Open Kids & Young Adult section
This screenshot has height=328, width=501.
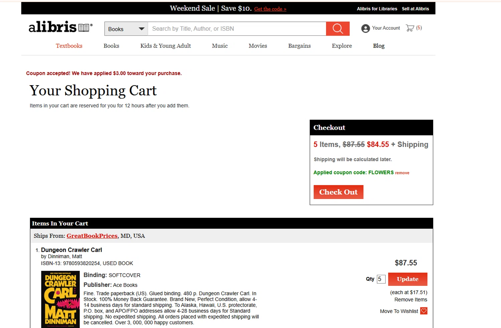click(166, 46)
